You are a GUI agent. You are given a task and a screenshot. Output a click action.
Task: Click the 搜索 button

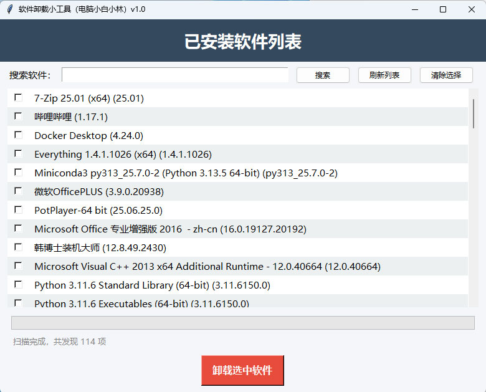(x=323, y=75)
